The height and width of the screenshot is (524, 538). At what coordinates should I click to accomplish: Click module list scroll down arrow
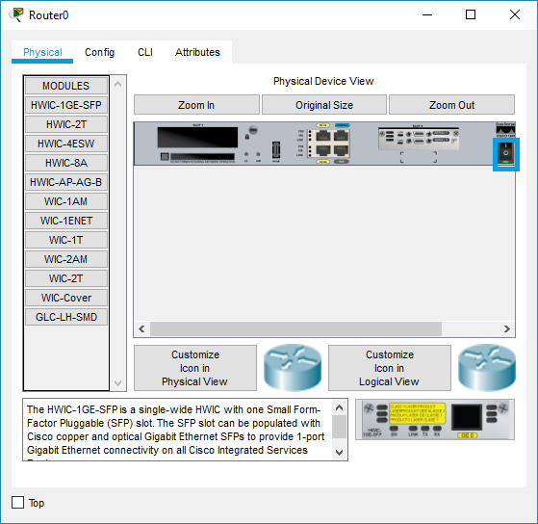(117, 382)
